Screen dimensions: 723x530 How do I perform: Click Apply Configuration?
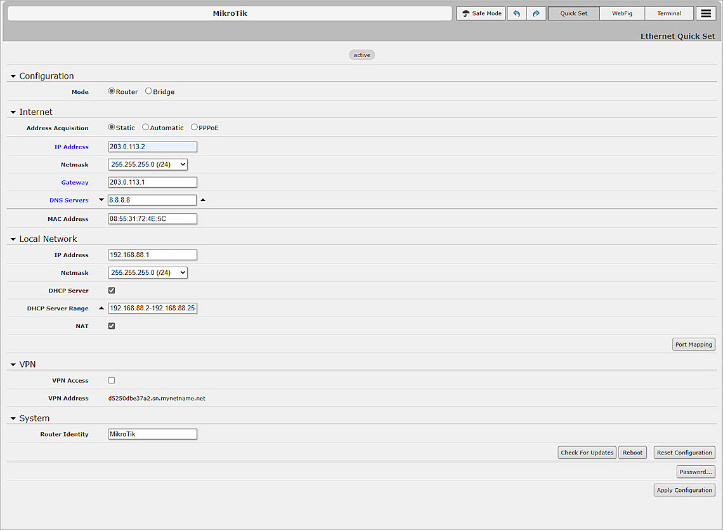(x=684, y=489)
